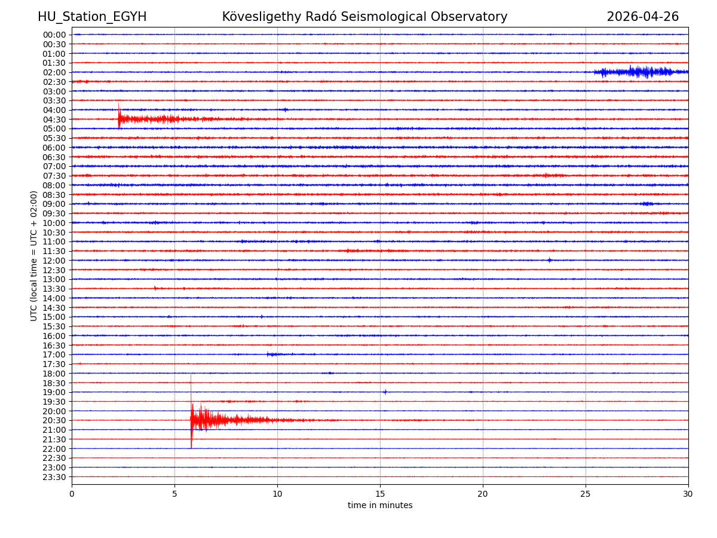Viewport: 717px width, 538px height.
Task: Click the HU_Station_EGYH station title
Action: click(92, 17)
